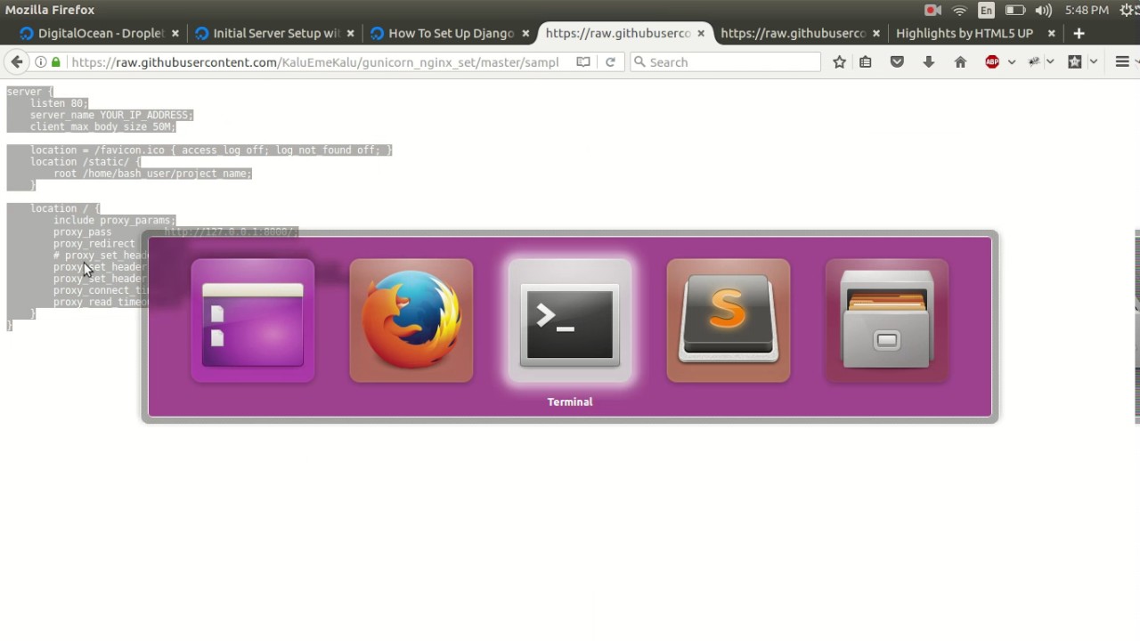Go to Firefox home page icon
The image size is (1140, 641).
(x=960, y=62)
